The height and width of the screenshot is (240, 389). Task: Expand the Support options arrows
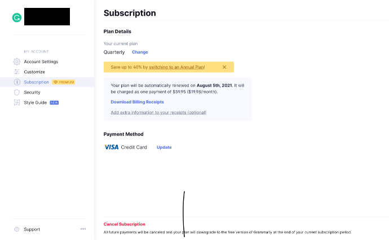coord(83,229)
